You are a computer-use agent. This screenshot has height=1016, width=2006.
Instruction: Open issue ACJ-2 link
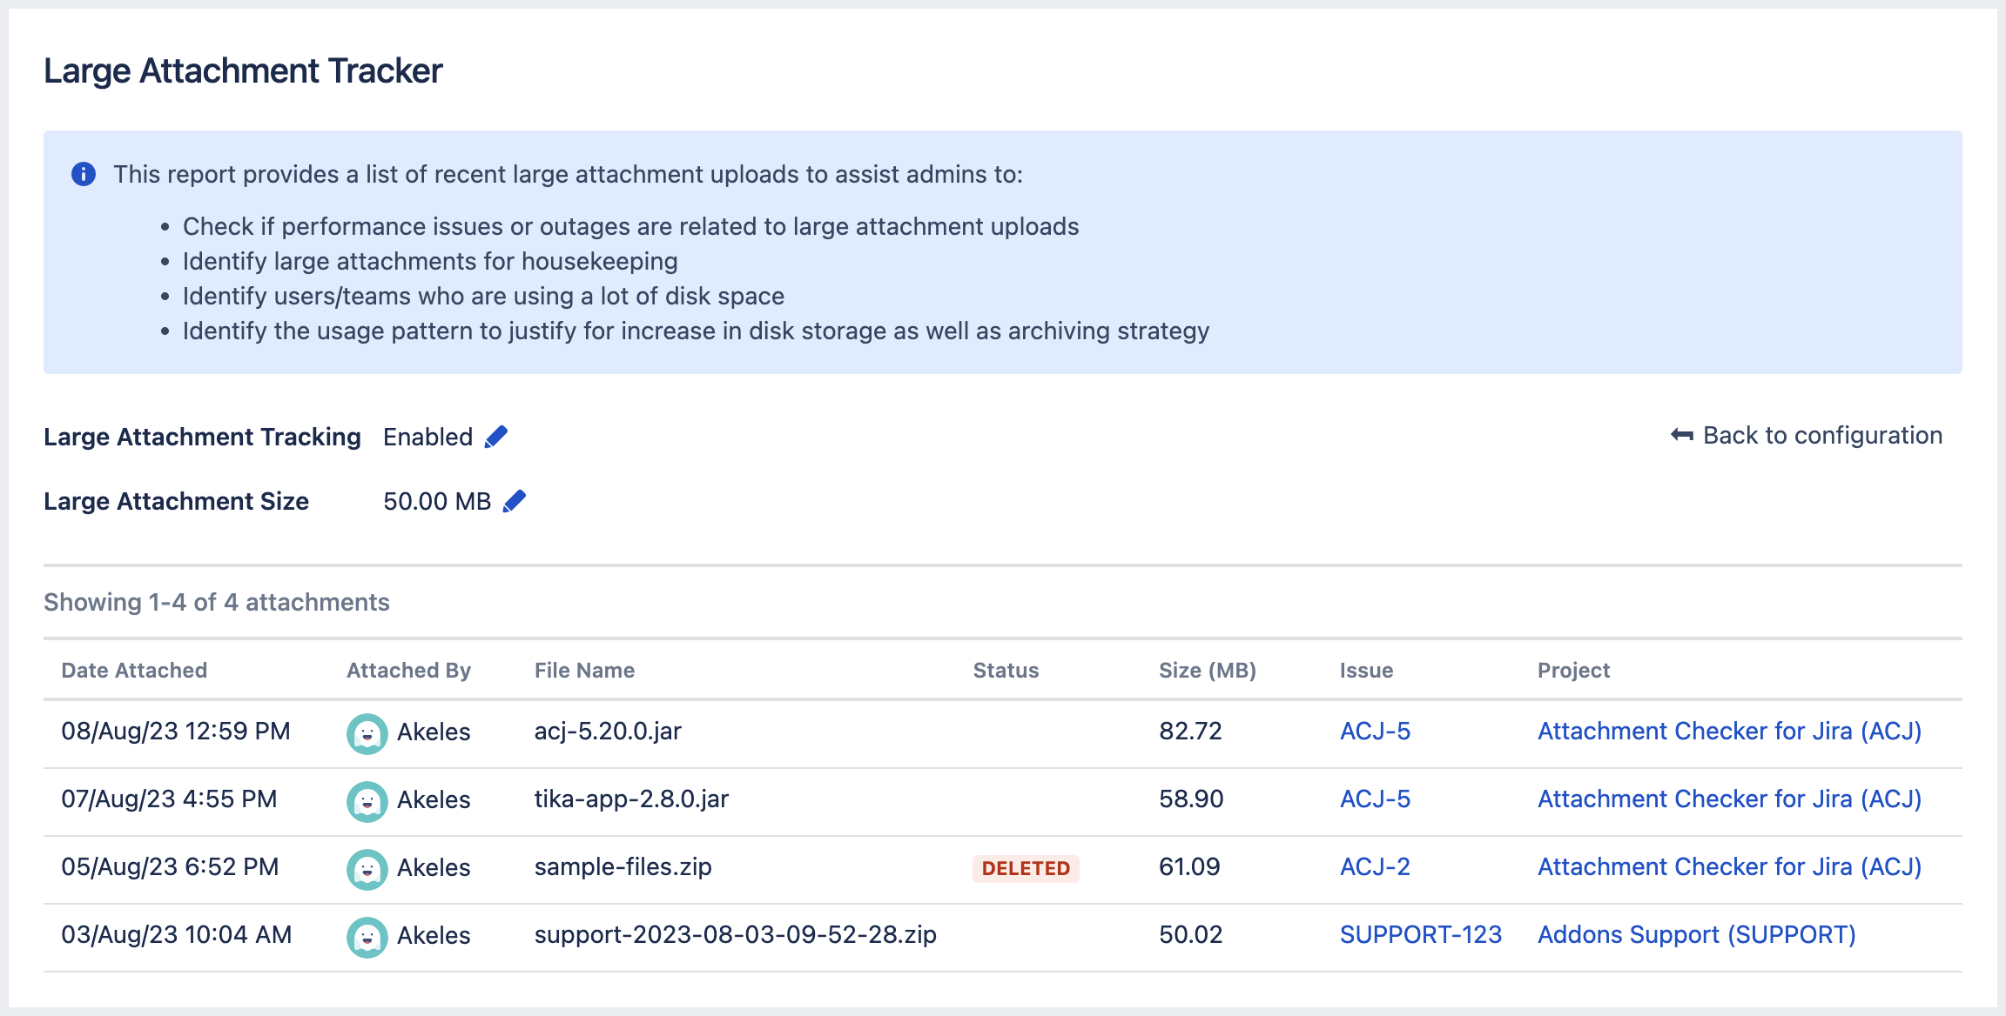(1375, 866)
